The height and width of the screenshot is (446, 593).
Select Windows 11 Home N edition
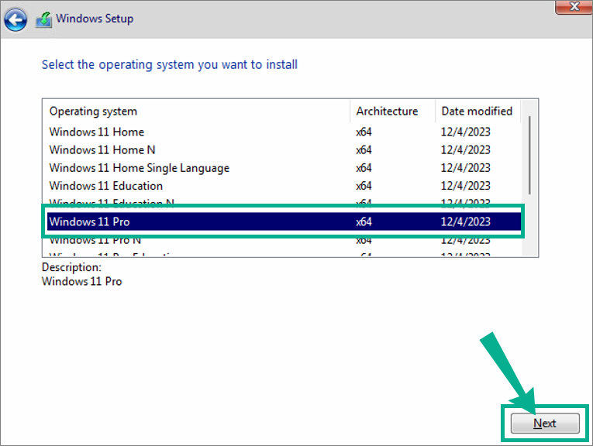[x=284, y=150]
